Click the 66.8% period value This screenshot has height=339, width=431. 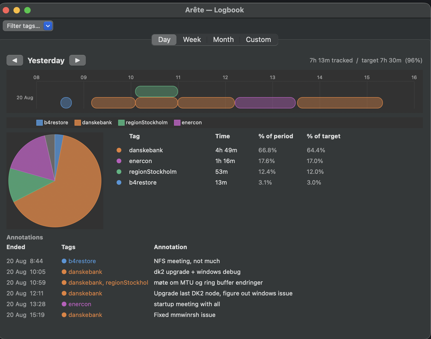pos(268,150)
